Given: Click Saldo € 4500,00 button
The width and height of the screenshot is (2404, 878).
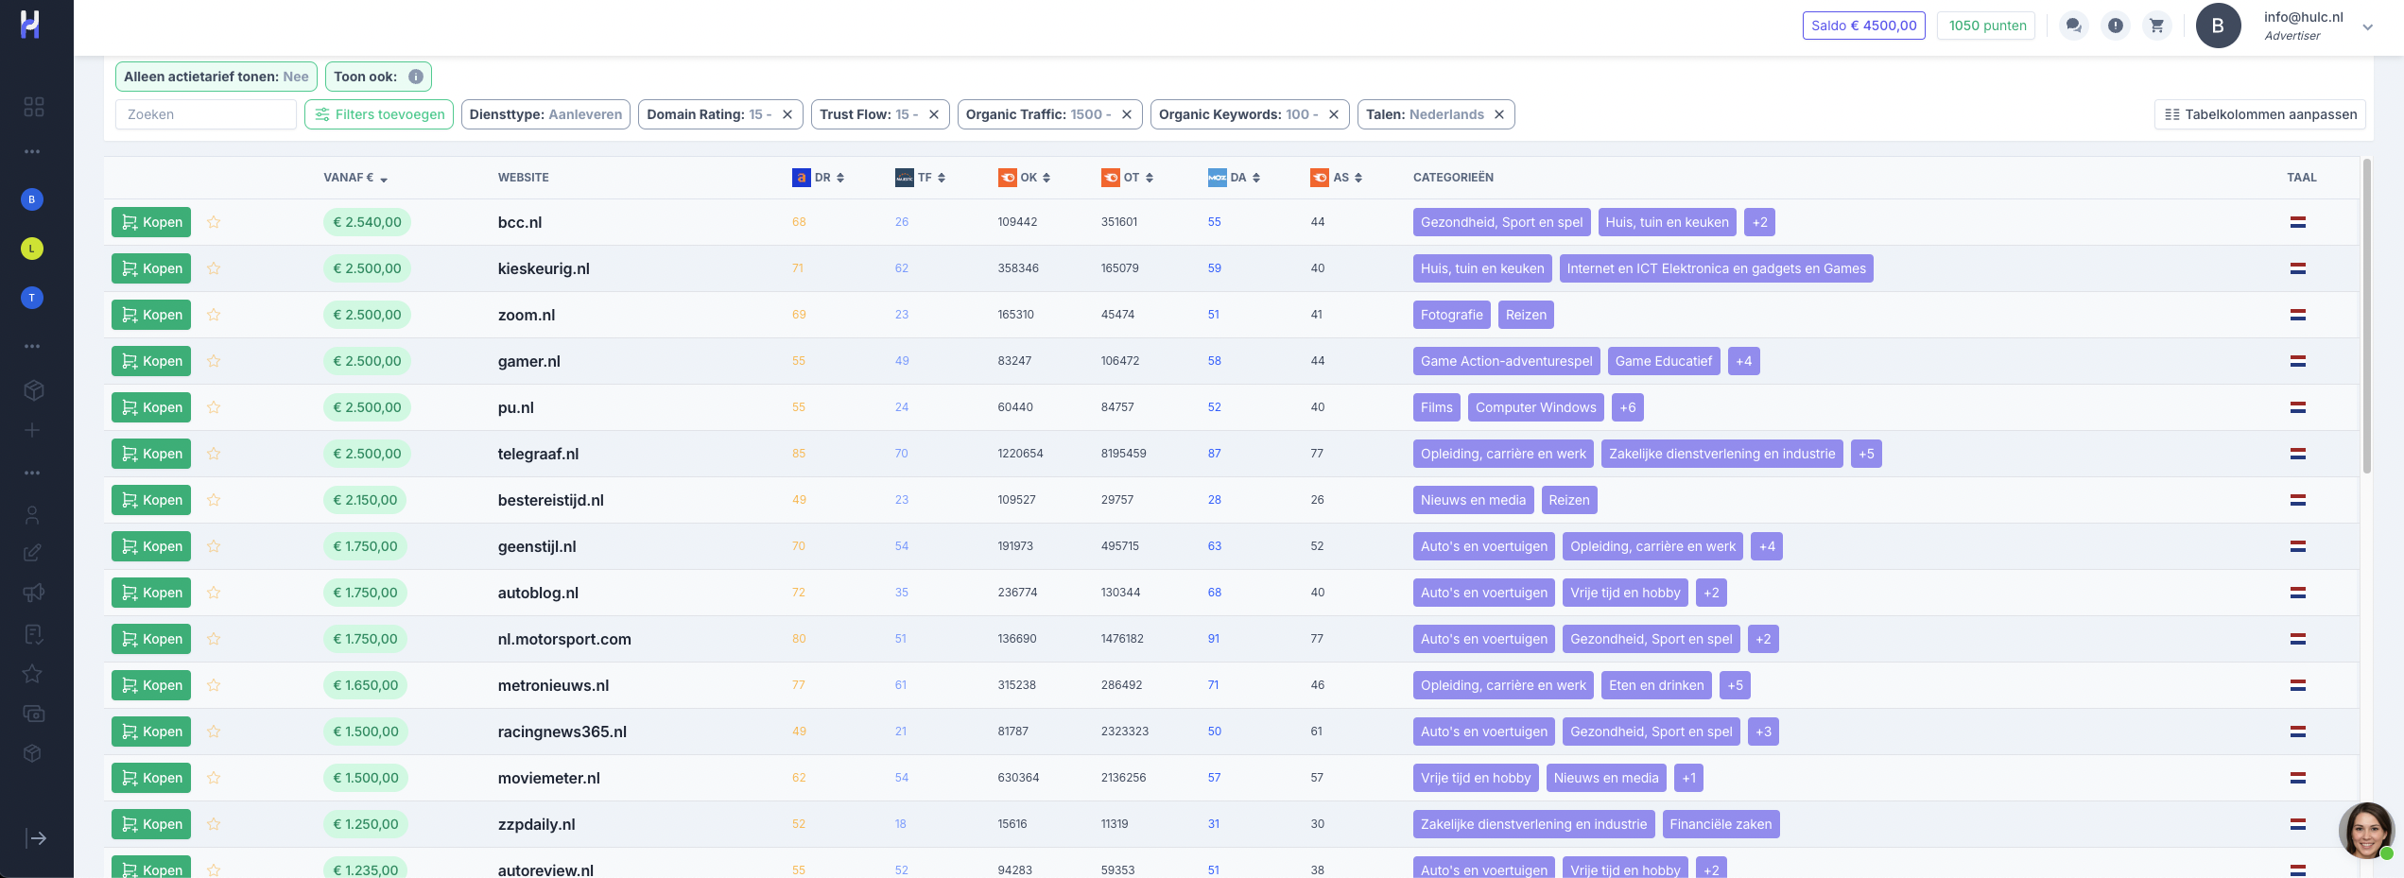Looking at the screenshot, I should [1864, 26].
